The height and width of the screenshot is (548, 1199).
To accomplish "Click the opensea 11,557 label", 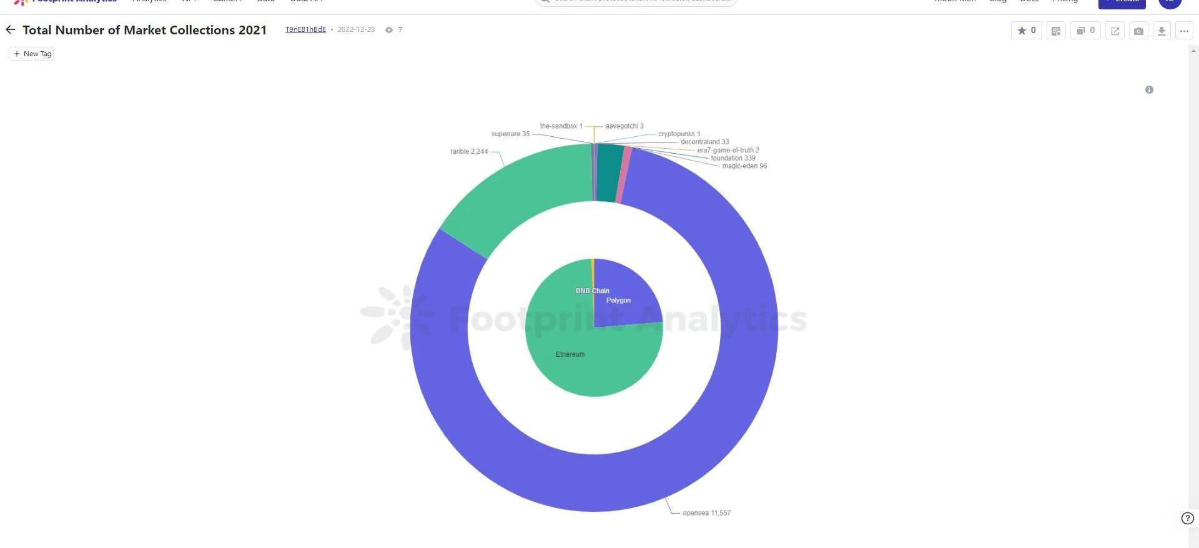I will click(706, 513).
